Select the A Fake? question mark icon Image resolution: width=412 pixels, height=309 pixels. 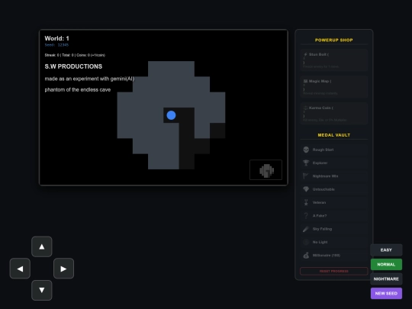[x=306, y=216]
